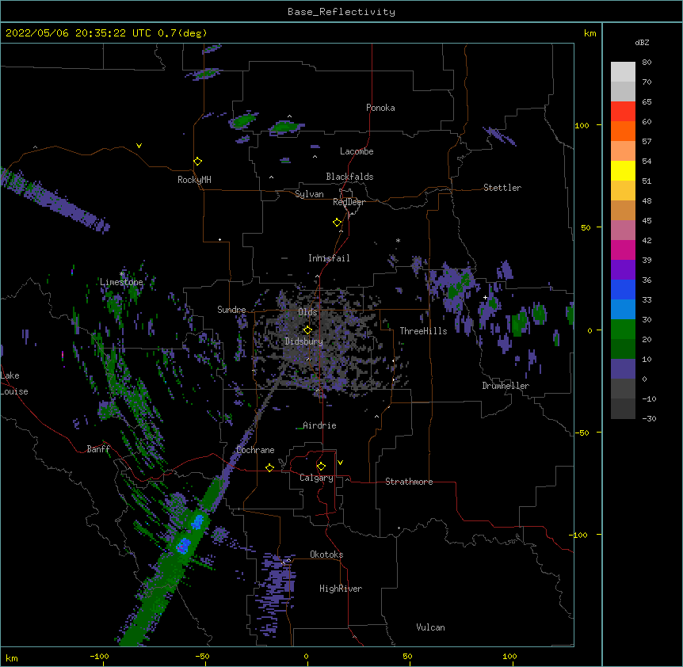Click the Sylvan label

pos(309,194)
